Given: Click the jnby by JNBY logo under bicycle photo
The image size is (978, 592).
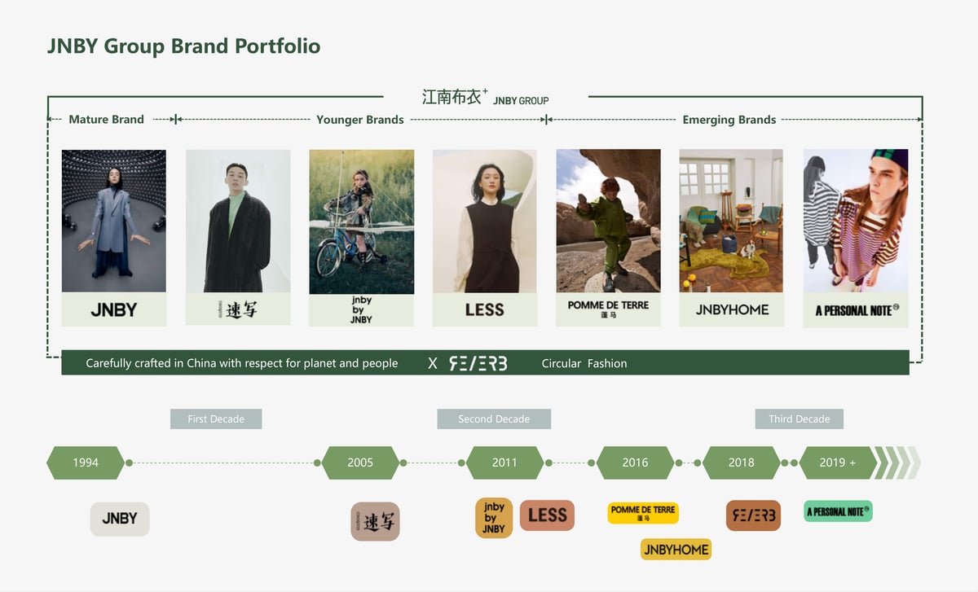Looking at the screenshot, I should (362, 310).
